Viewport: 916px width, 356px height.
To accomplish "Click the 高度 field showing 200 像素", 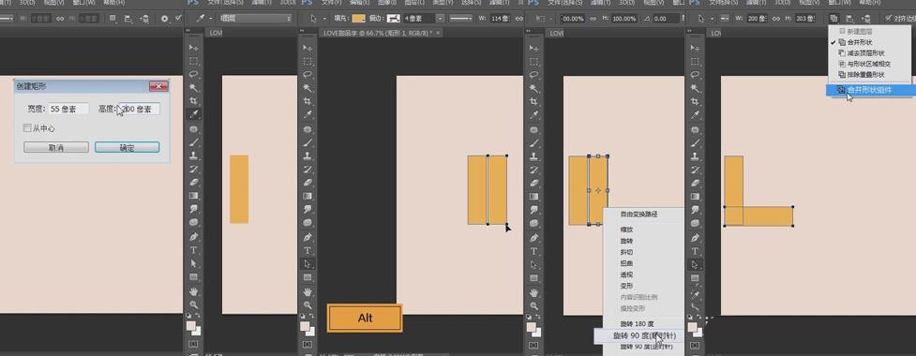I will 139,109.
